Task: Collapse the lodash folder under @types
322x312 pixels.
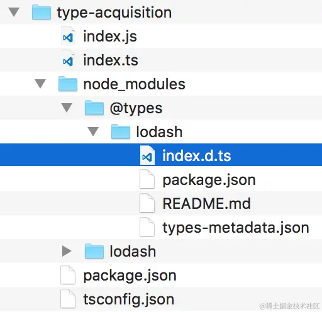Action: (x=93, y=131)
